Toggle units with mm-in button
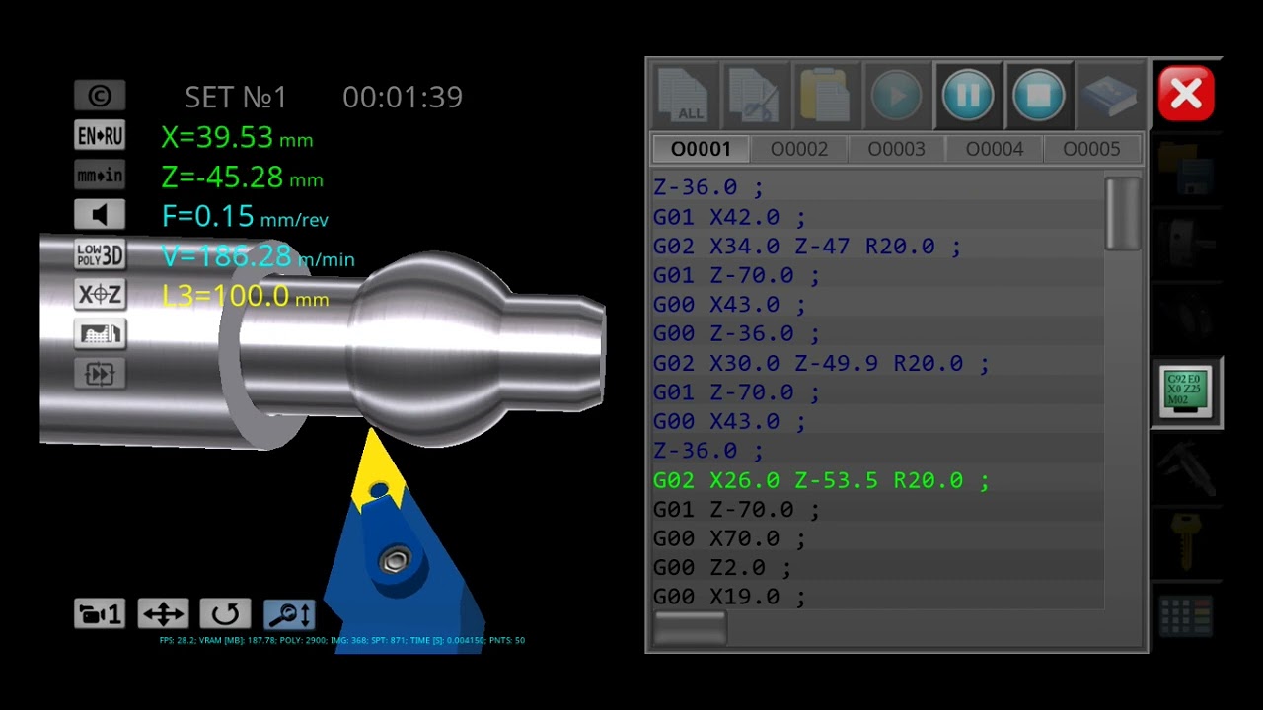This screenshot has height=710, width=1263. (x=100, y=176)
